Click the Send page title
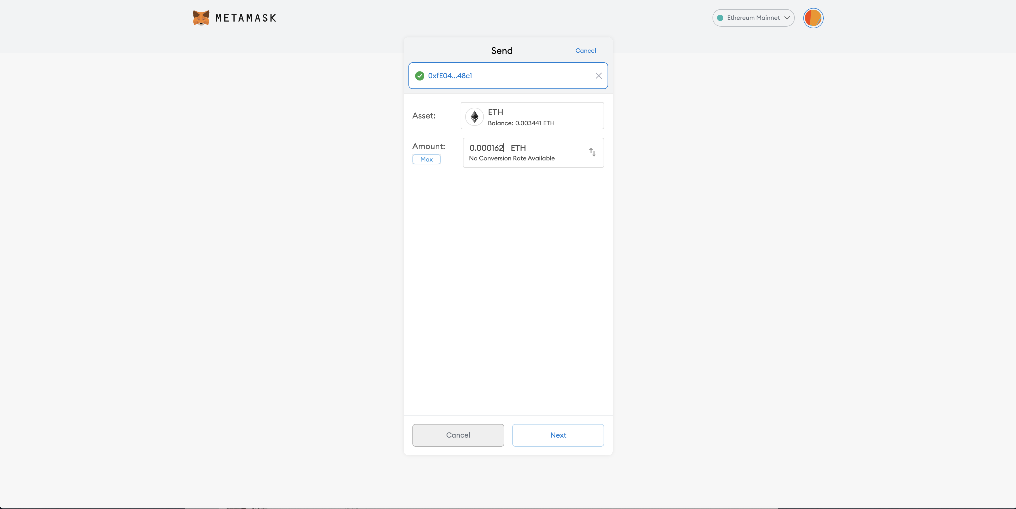Screen dimensions: 1016x509 click(x=502, y=50)
